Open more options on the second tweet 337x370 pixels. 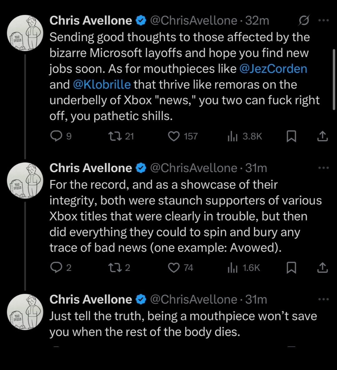323,168
